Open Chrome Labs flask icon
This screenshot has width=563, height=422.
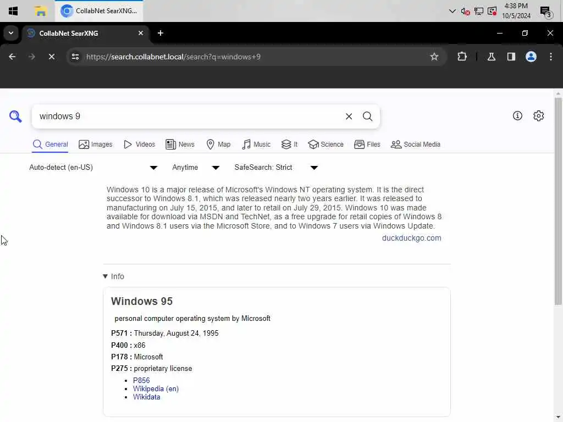coord(491,57)
